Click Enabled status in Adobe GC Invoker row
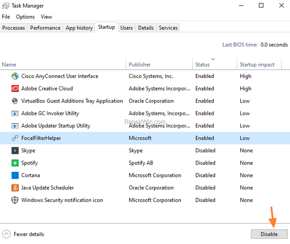Viewport: 290px width, 244px height. tap(204, 113)
